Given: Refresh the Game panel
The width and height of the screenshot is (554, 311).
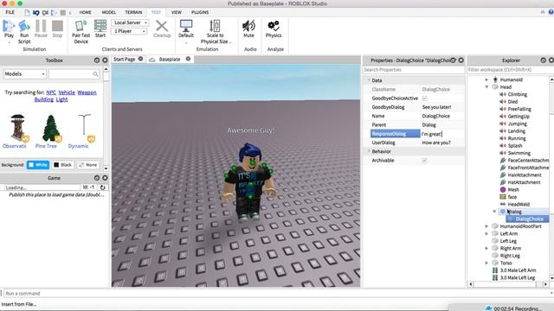Looking at the screenshot, I should pos(102,187).
